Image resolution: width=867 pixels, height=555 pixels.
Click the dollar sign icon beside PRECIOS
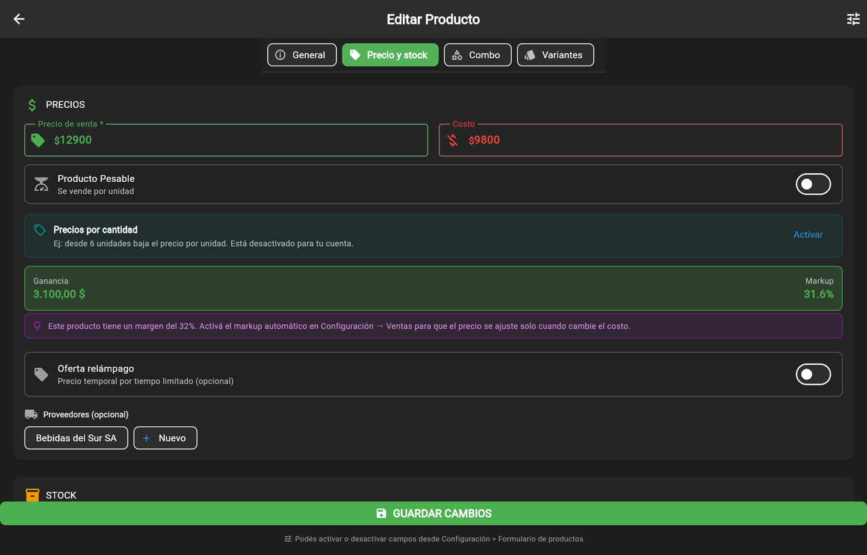33,105
